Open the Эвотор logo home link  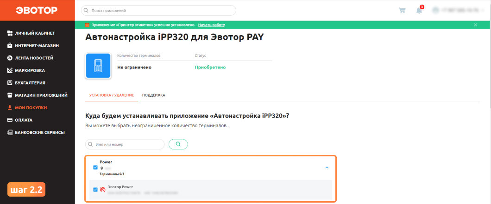click(x=37, y=10)
